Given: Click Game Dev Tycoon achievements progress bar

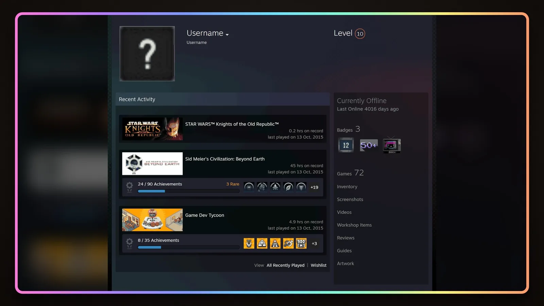Looking at the screenshot, I should [x=189, y=247].
